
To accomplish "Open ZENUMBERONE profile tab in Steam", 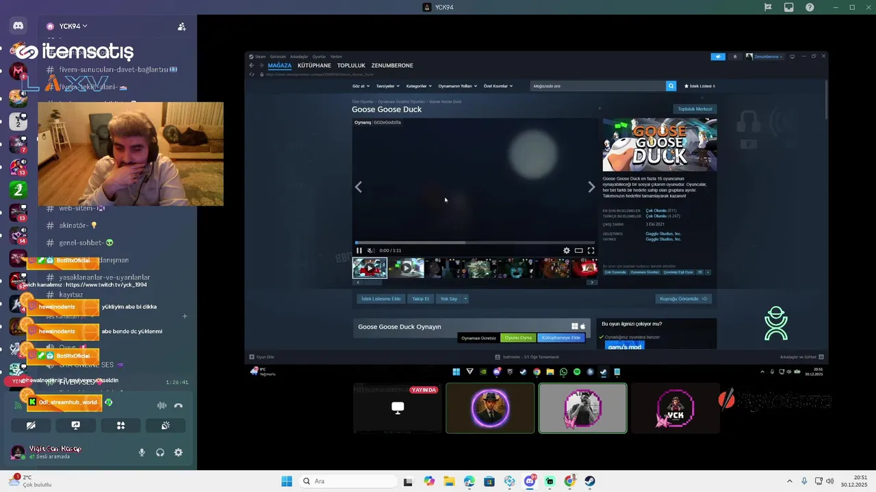I will pyautogui.click(x=392, y=66).
